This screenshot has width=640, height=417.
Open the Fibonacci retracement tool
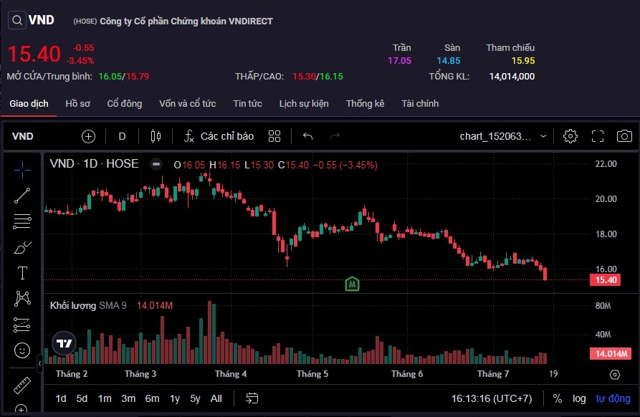point(22,221)
